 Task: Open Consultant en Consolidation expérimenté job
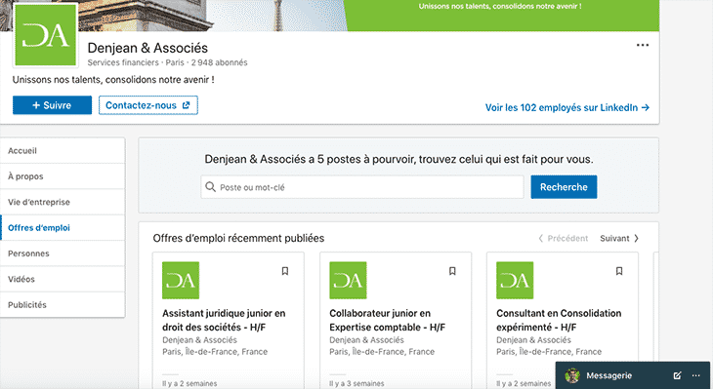tap(559, 320)
